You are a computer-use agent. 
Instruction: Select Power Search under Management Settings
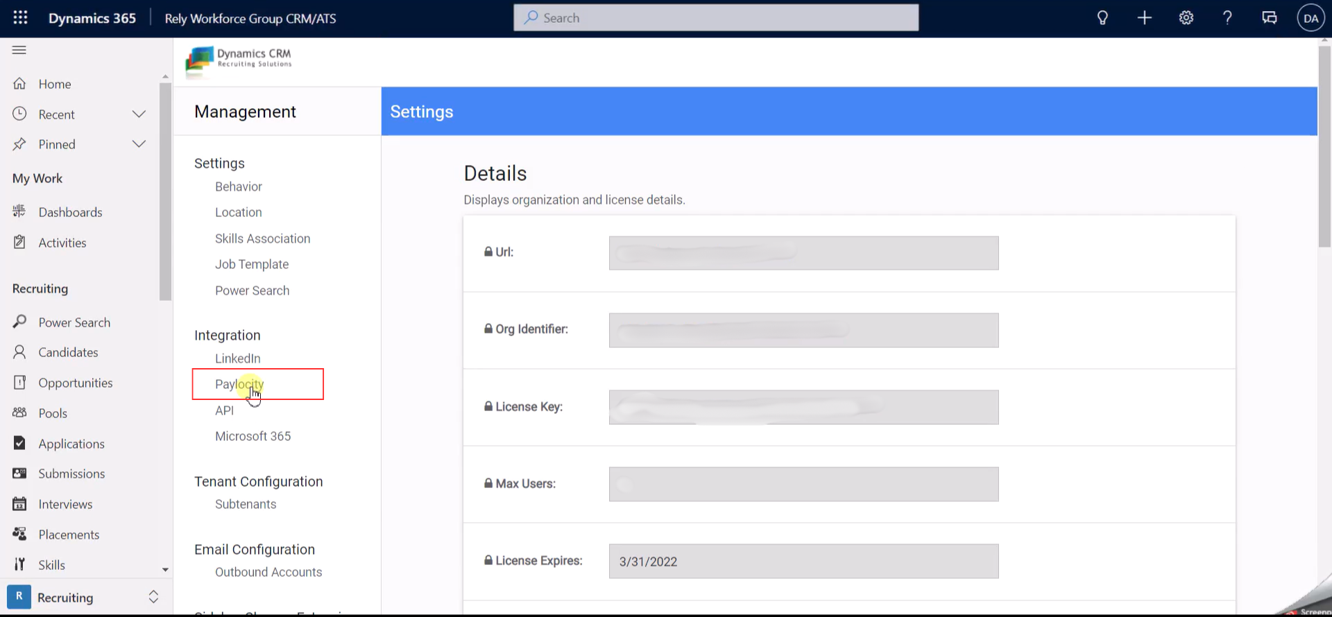pyautogui.click(x=253, y=290)
